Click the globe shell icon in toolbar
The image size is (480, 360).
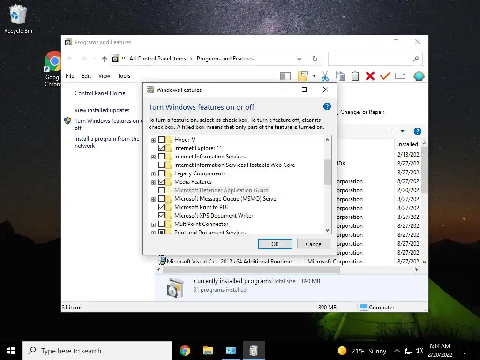tap(419, 76)
